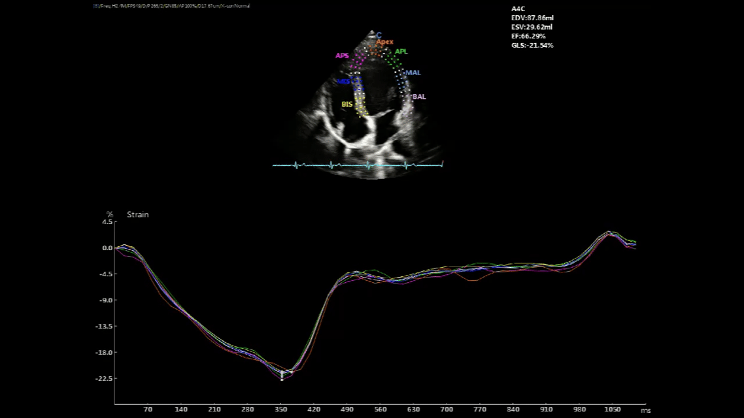Screen dimensions: 744x418
Task: Click the peak strain marker near 350 ms
Action: tap(282, 375)
